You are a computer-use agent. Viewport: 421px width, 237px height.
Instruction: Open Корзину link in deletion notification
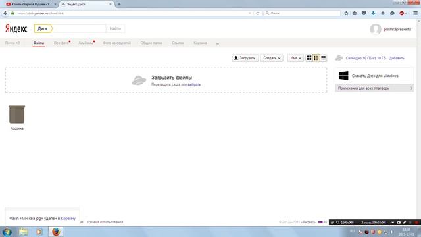[68, 218]
